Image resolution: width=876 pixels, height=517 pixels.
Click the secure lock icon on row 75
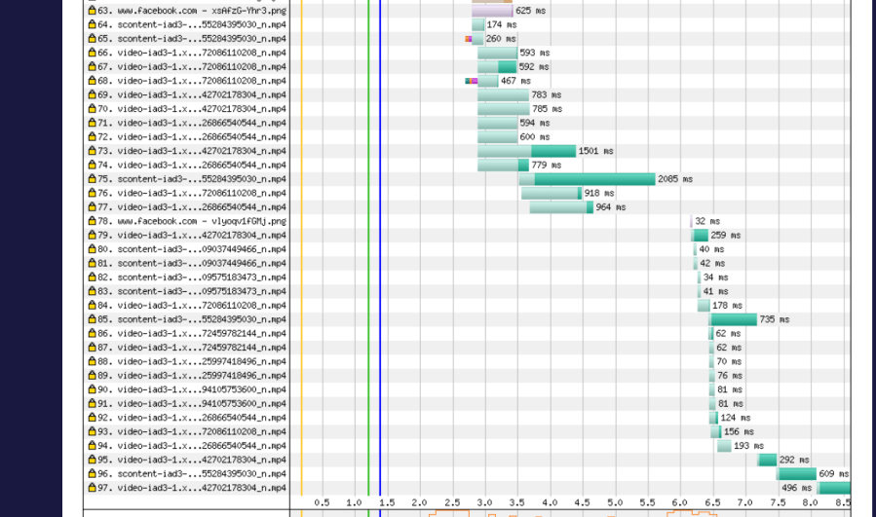click(92, 179)
